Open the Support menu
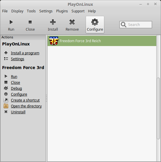 click(78, 11)
